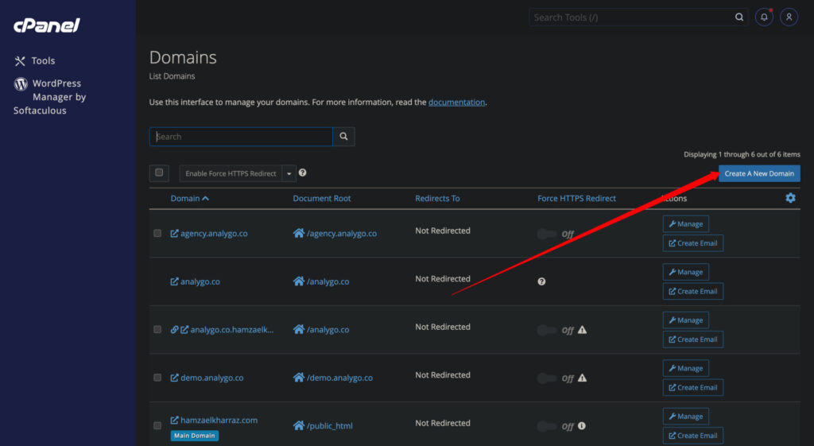814x446 pixels.
Task: Open the user account icon menu
Action: [789, 17]
